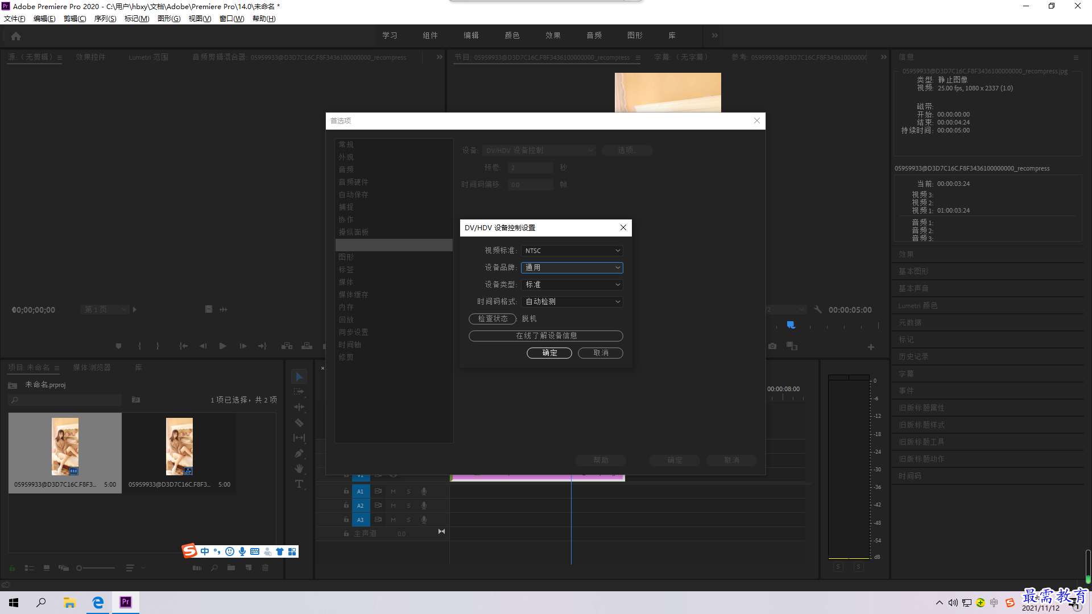Select the Razor tool
1092x614 pixels.
click(x=299, y=422)
